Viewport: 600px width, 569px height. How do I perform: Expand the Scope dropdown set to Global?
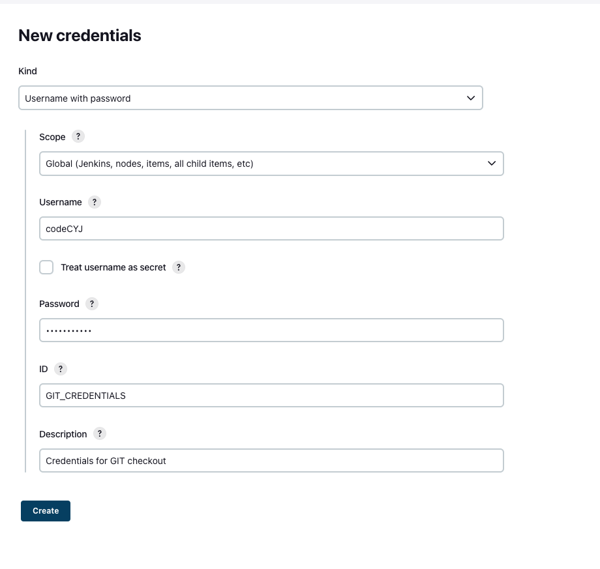click(271, 164)
